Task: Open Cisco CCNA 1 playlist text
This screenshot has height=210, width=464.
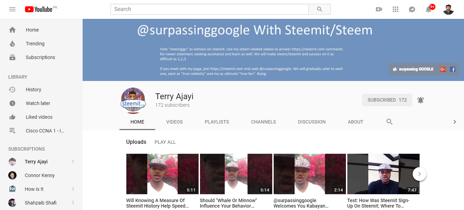Action: click(45, 131)
